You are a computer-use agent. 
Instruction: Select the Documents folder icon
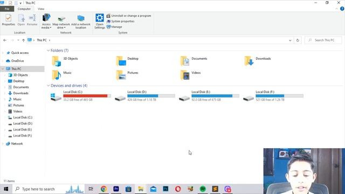point(185,61)
